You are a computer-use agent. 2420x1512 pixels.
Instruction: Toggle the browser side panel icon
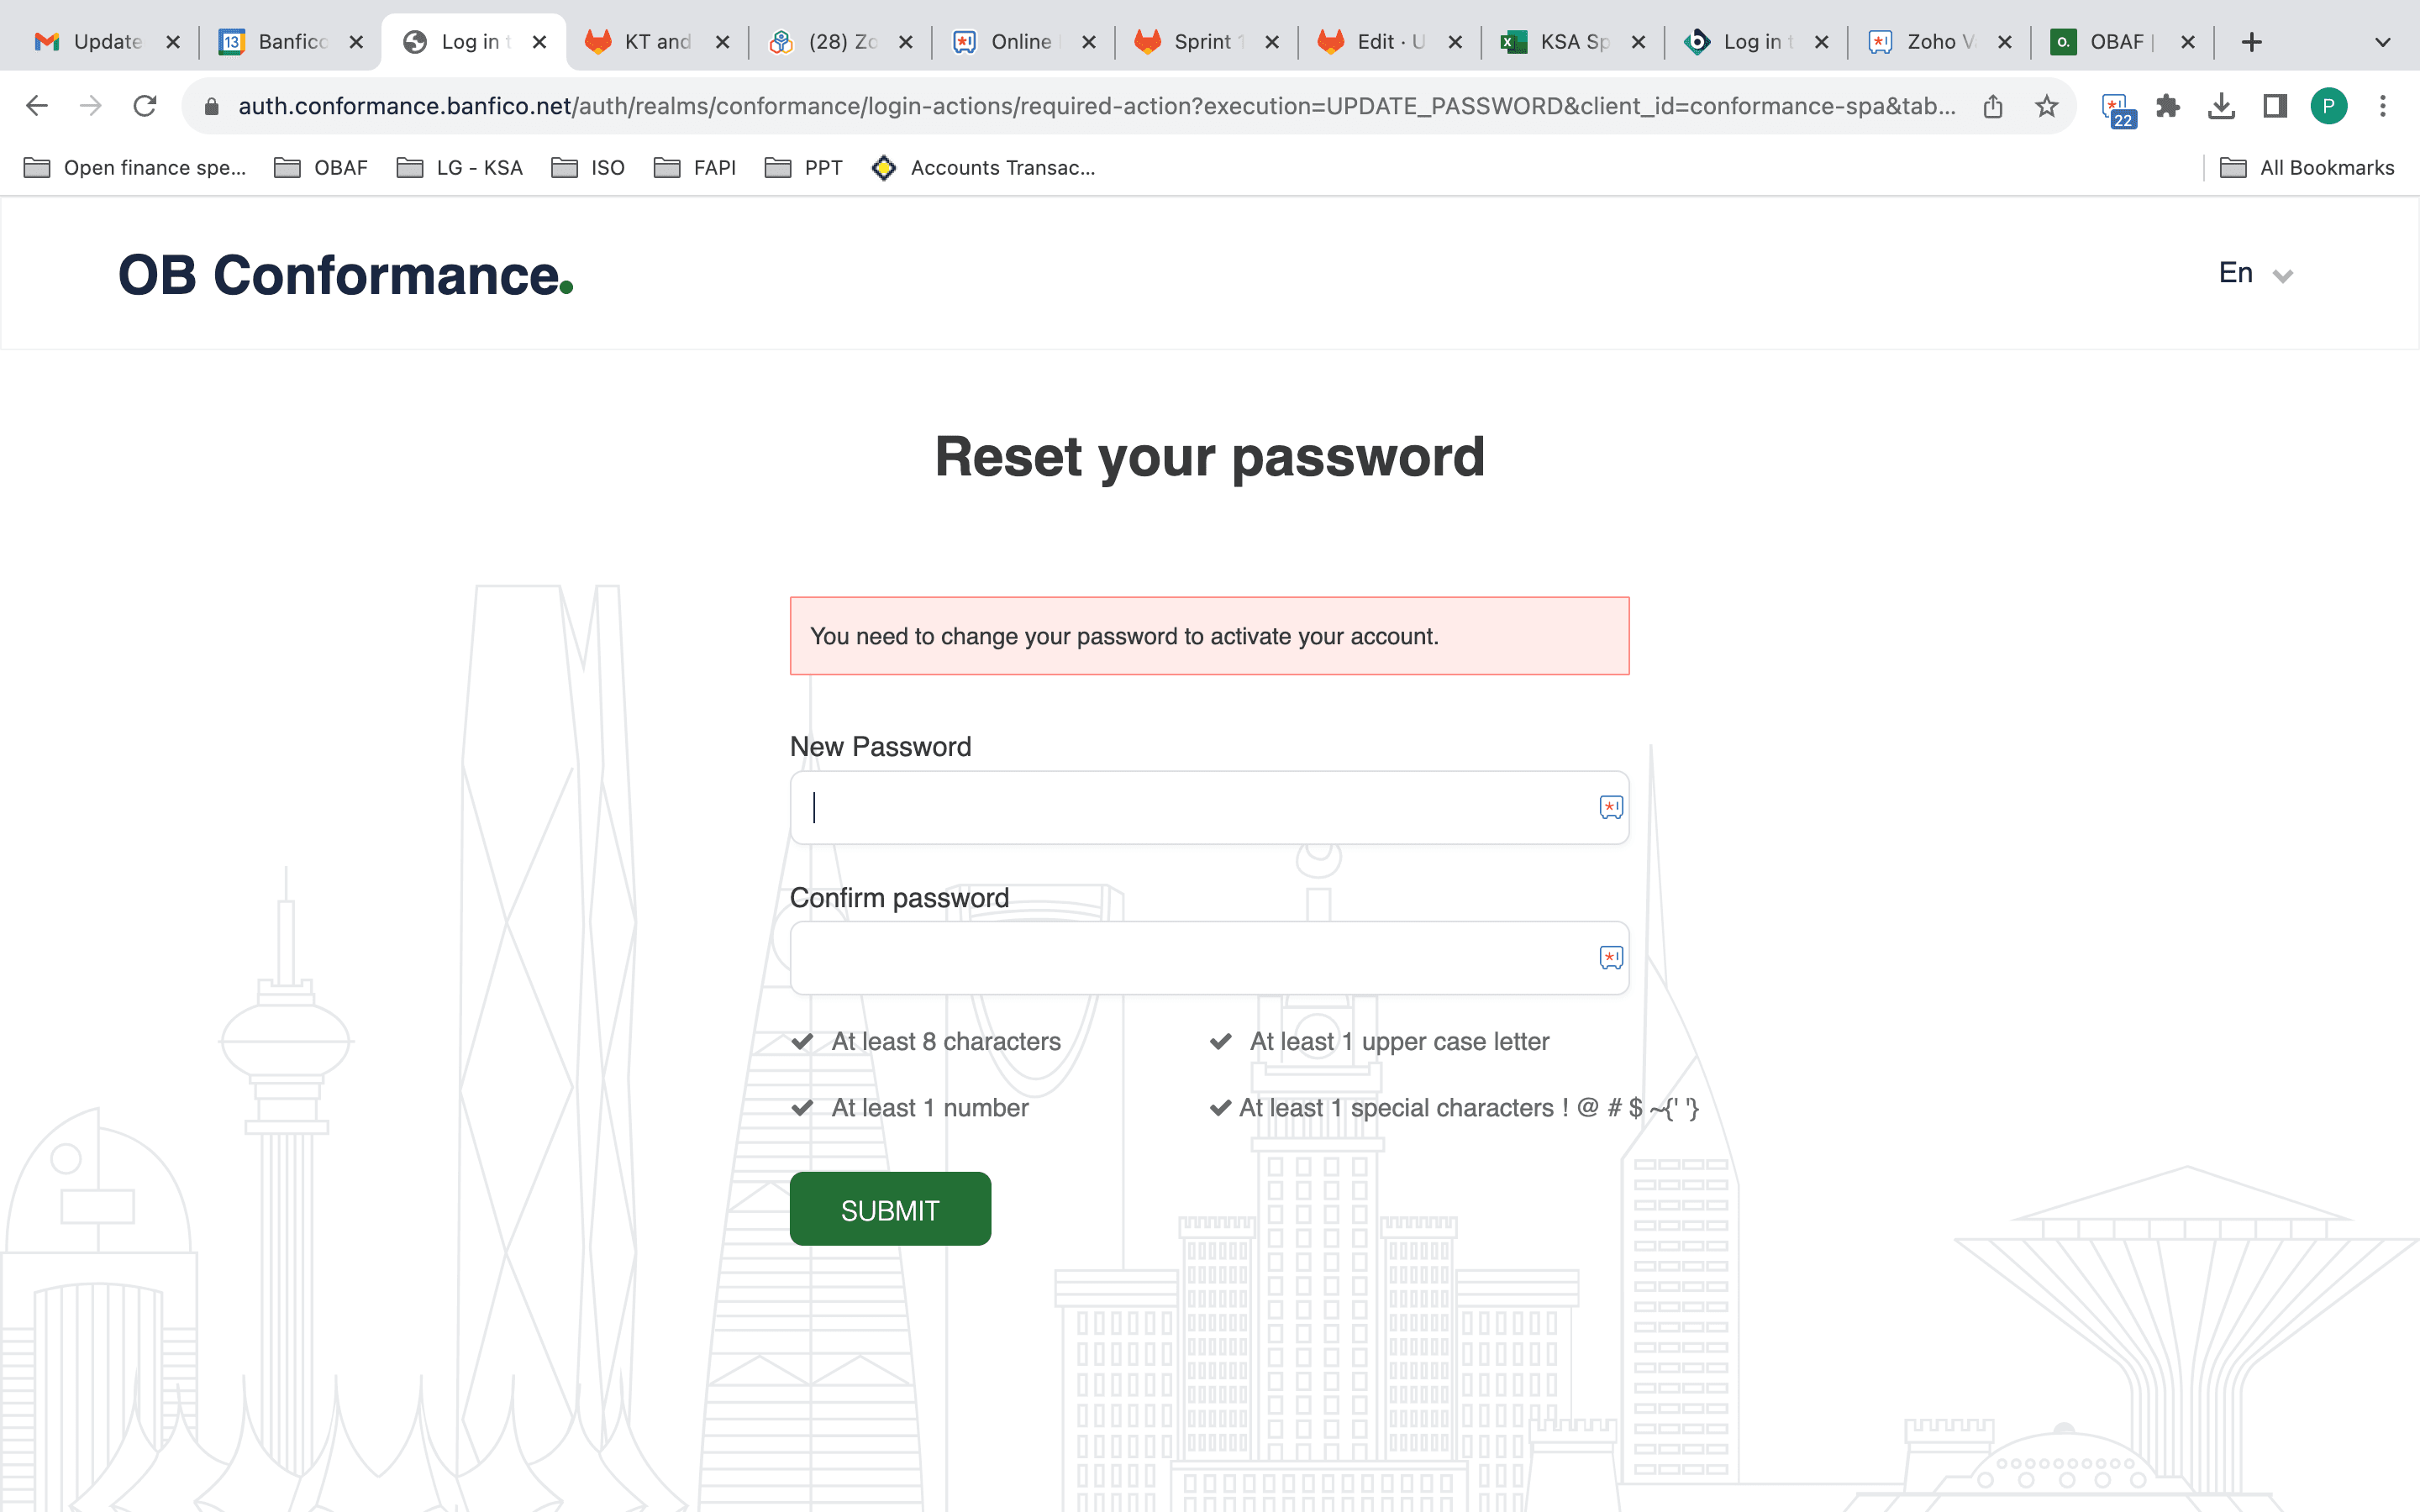[x=2275, y=106]
